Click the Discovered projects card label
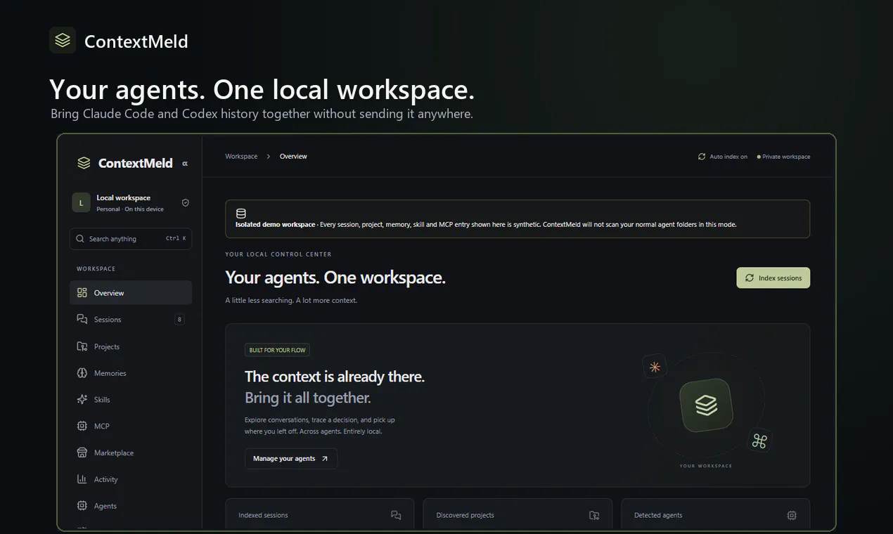 [x=465, y=515]
